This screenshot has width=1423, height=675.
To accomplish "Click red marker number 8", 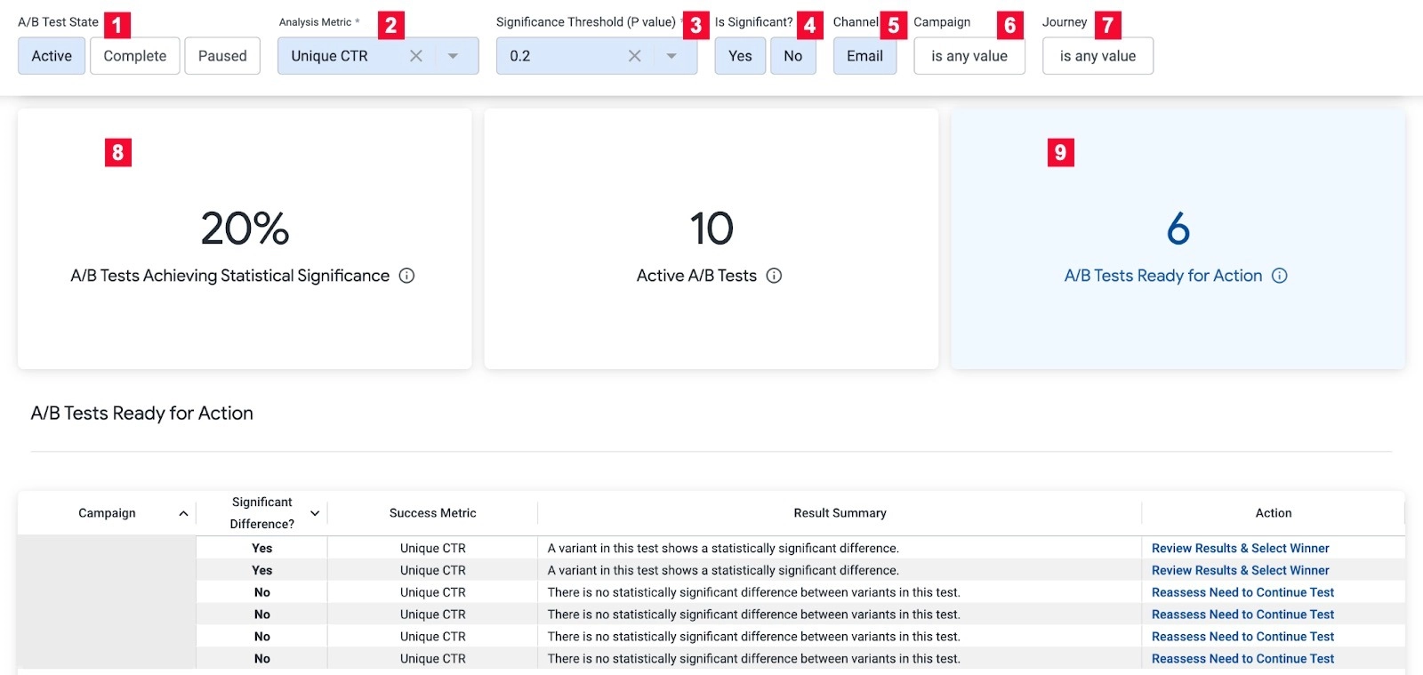I will coord(117,152).
